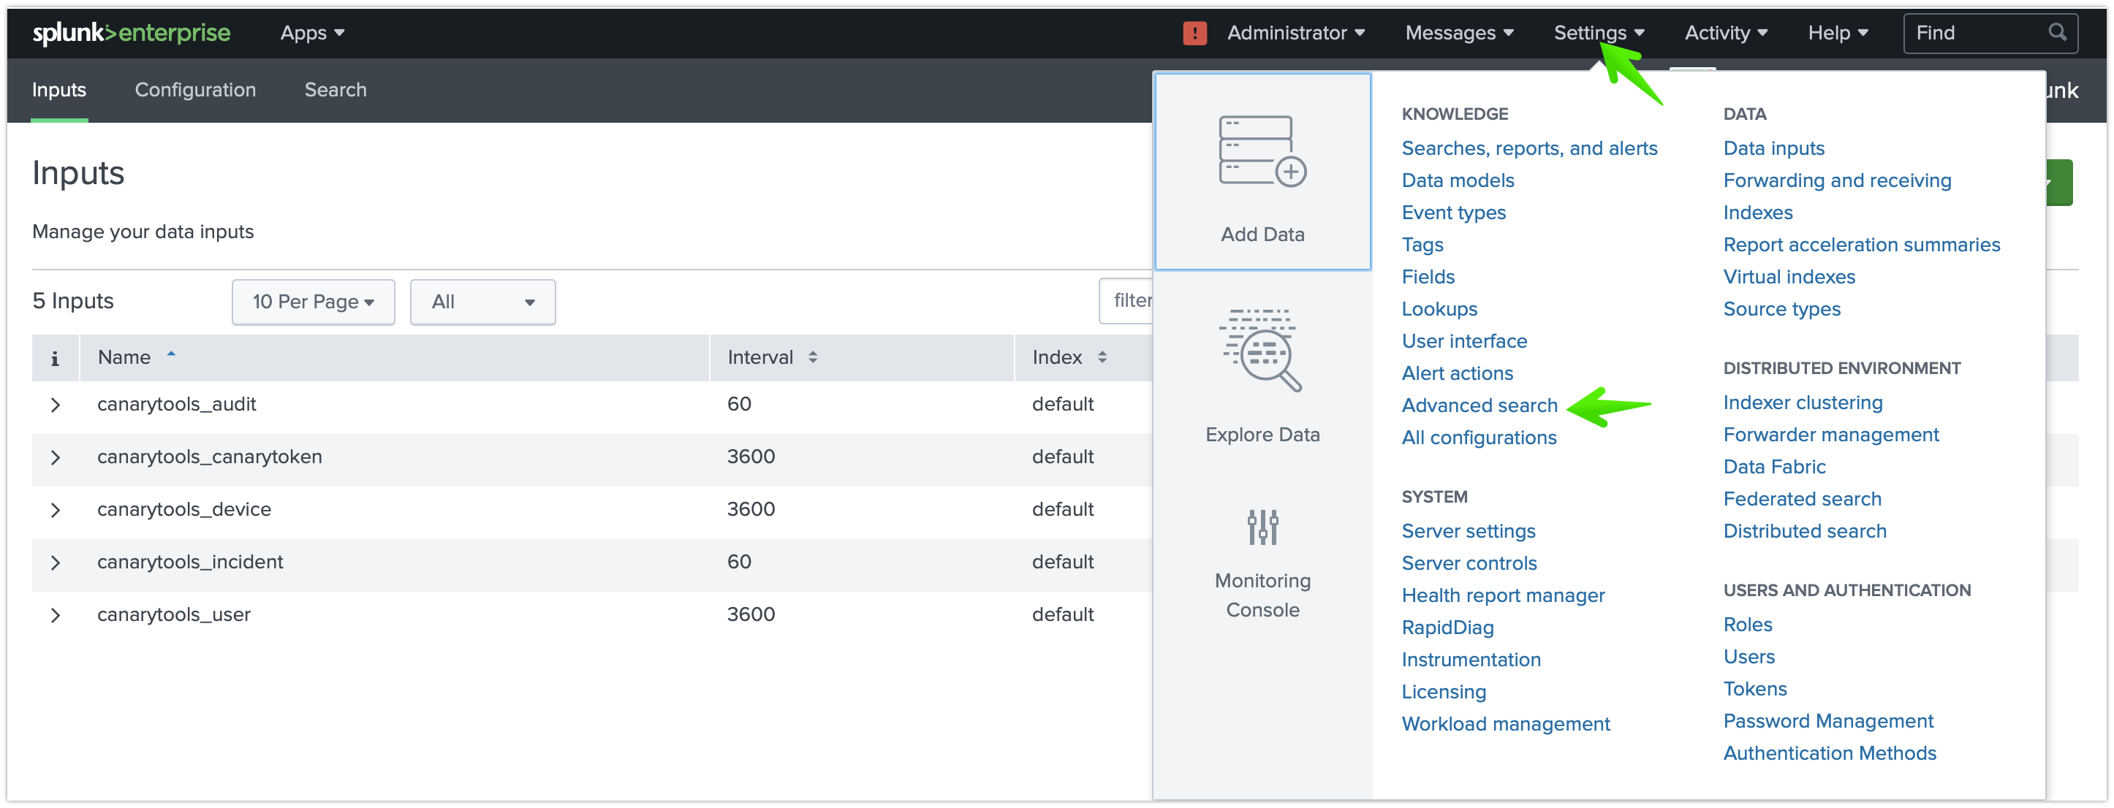Image resolution: width=2114 pixels, height=808 pixels.
Task: Click the Settings menu
Action: 1599,33
